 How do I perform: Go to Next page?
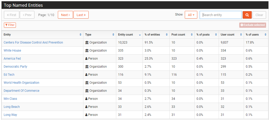65,15
